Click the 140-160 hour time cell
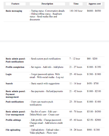 (76, 11)
